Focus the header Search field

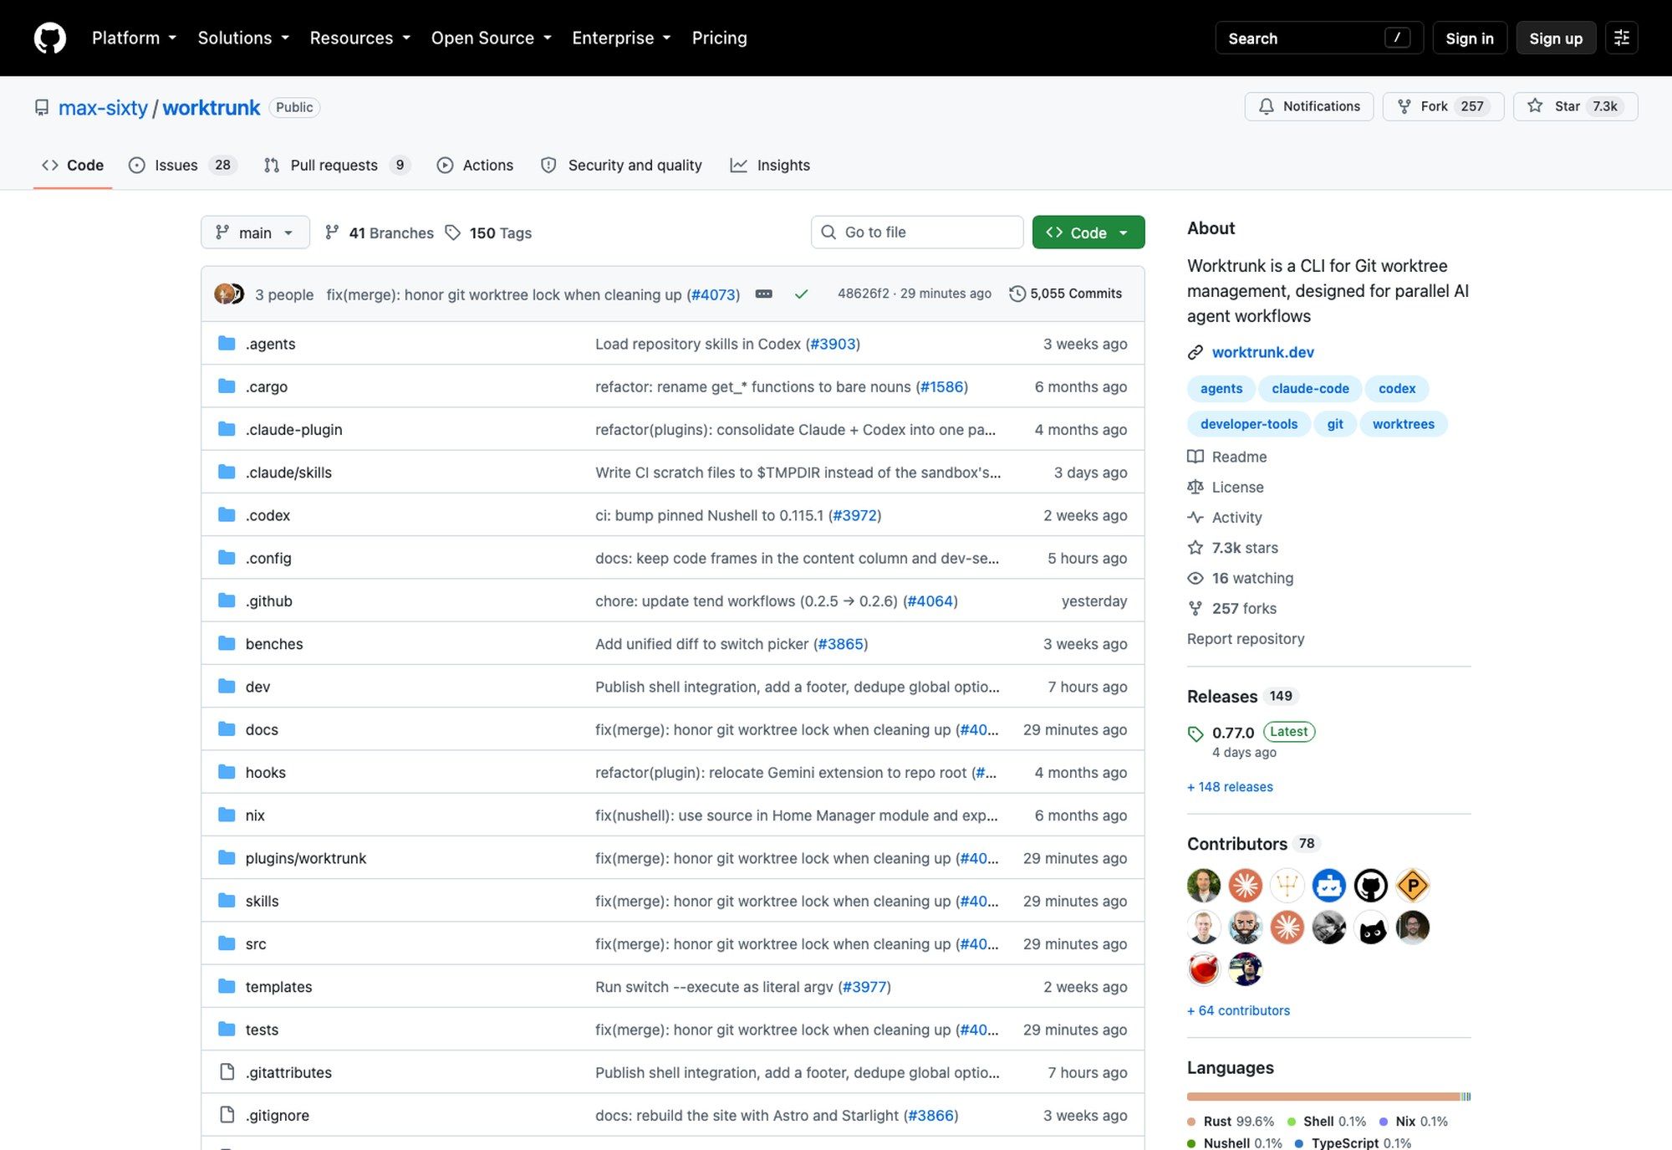tap(1318, 38)
